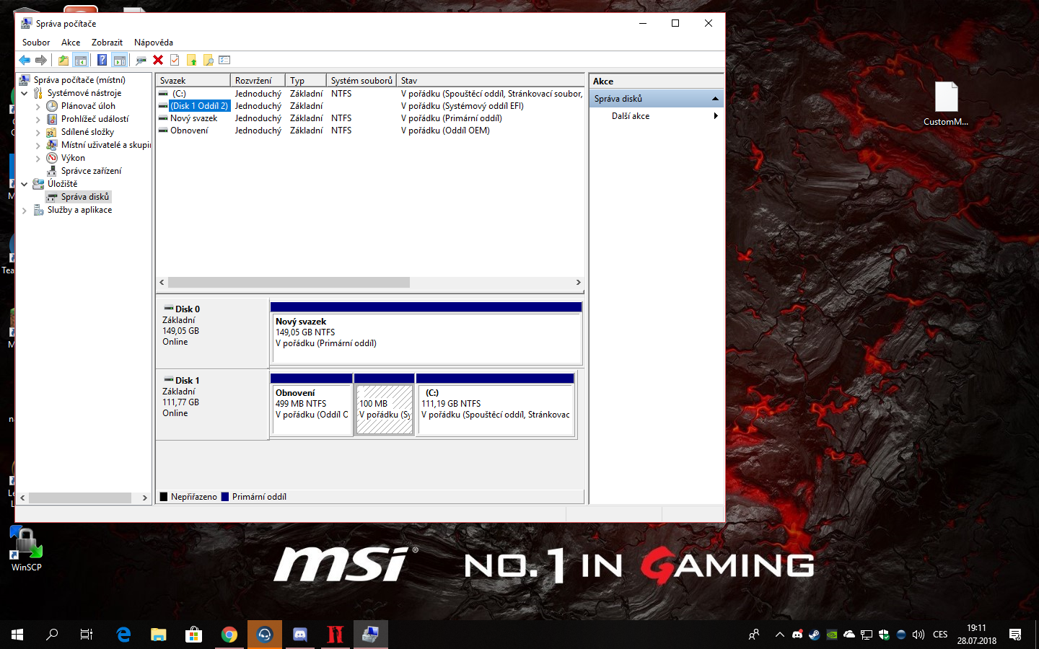1039x649 pixels.
Task: Open the Soubor menu
Action: pos(36,43)
